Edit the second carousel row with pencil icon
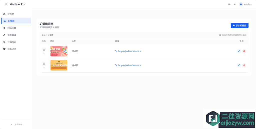 click(x=239, y=65)
